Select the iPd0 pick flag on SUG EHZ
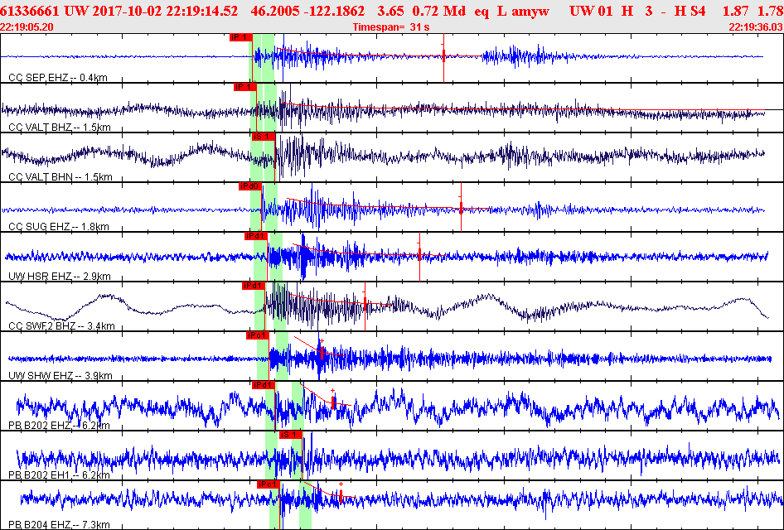Screen dimensions: 784x530 pyautogui.click(x=249, y=186)
